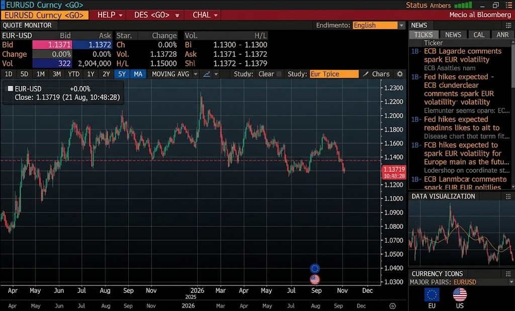Toggle the MA moving average button

(x=138, y=74)
